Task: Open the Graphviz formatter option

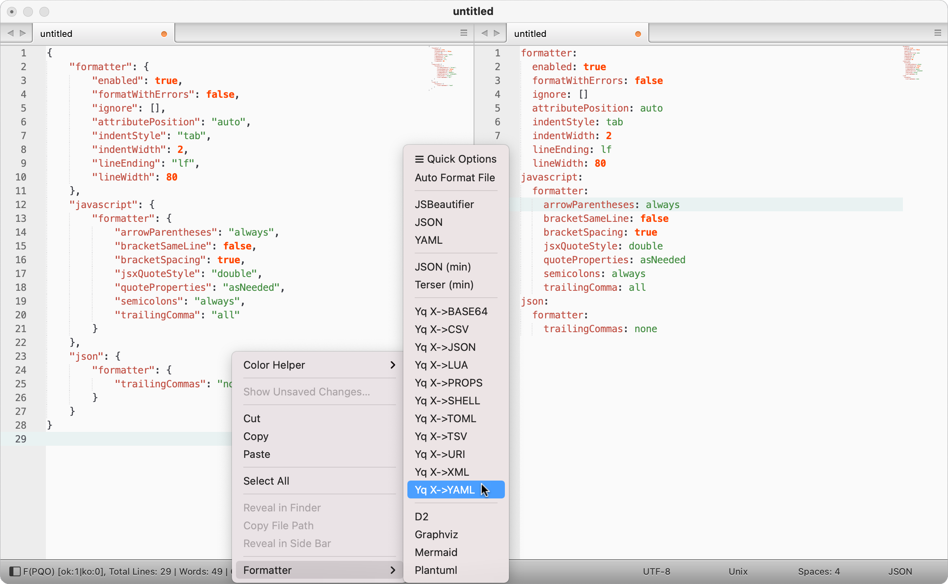Action: tap(437, 534)
